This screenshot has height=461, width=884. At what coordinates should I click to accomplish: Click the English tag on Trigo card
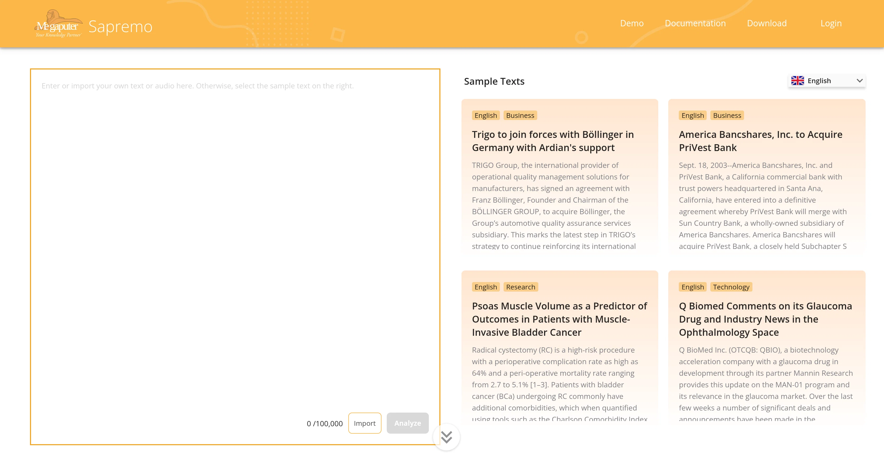click(x=486, y=115)
